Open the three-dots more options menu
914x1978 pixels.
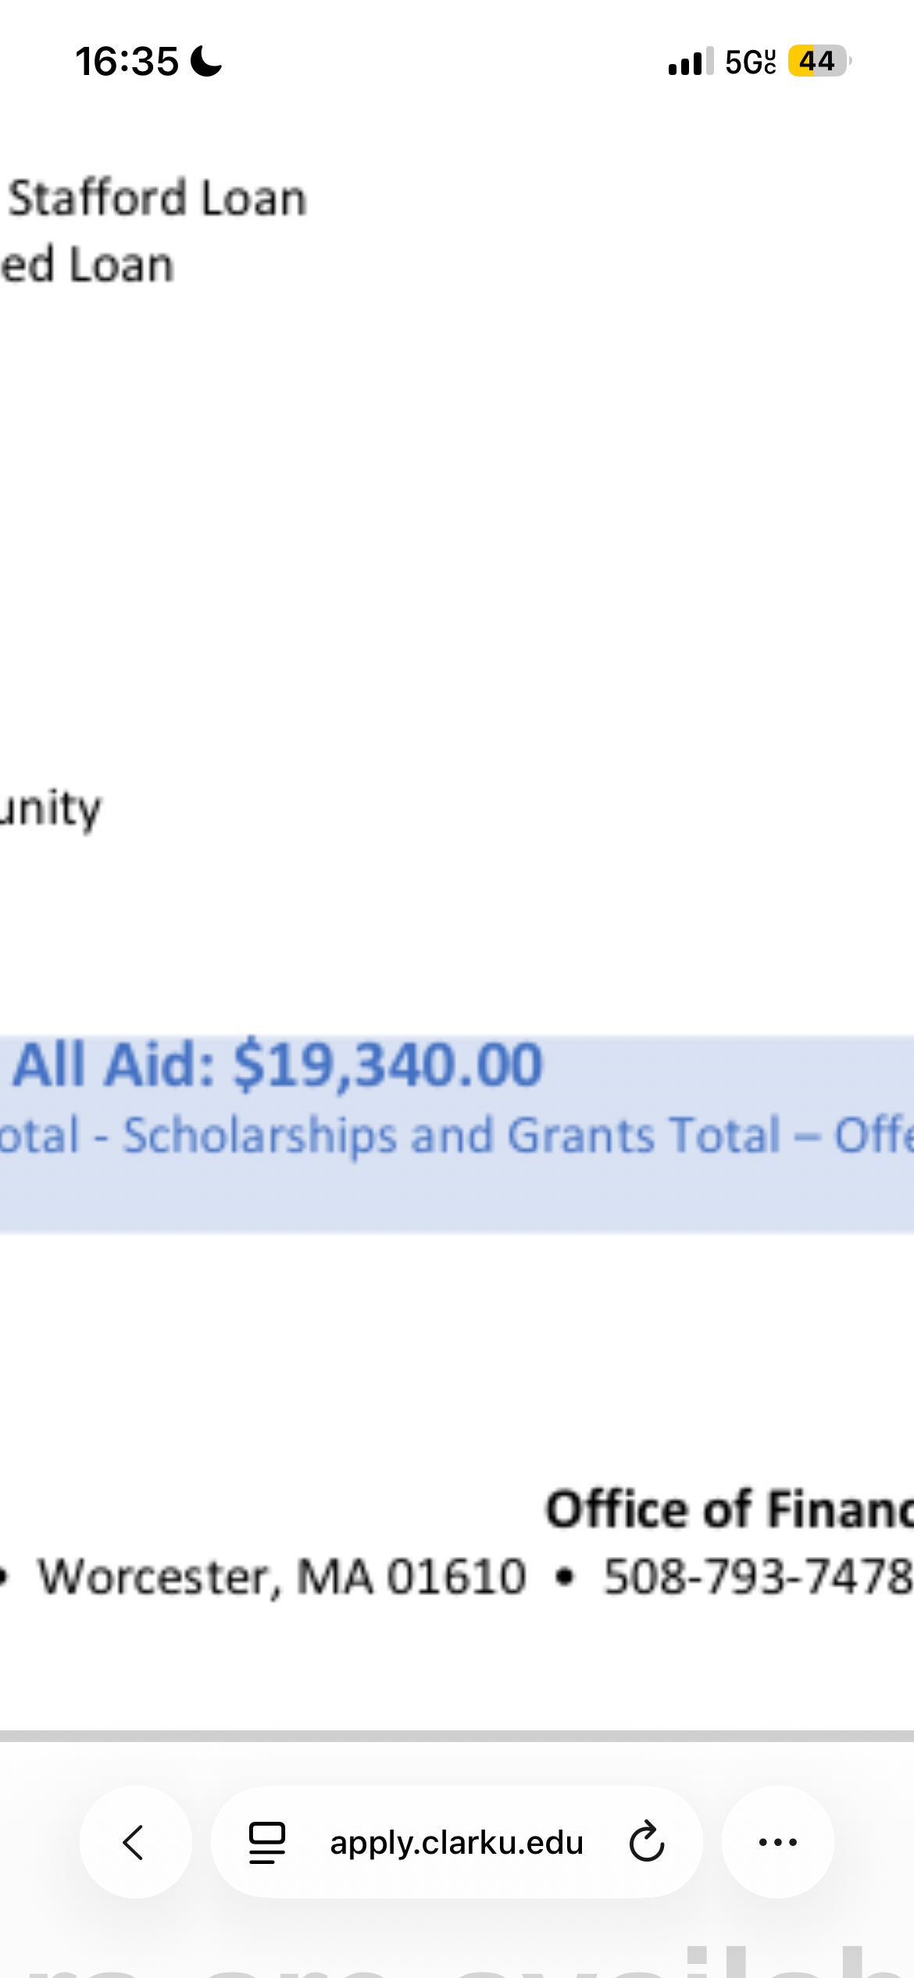[778, 1842]
